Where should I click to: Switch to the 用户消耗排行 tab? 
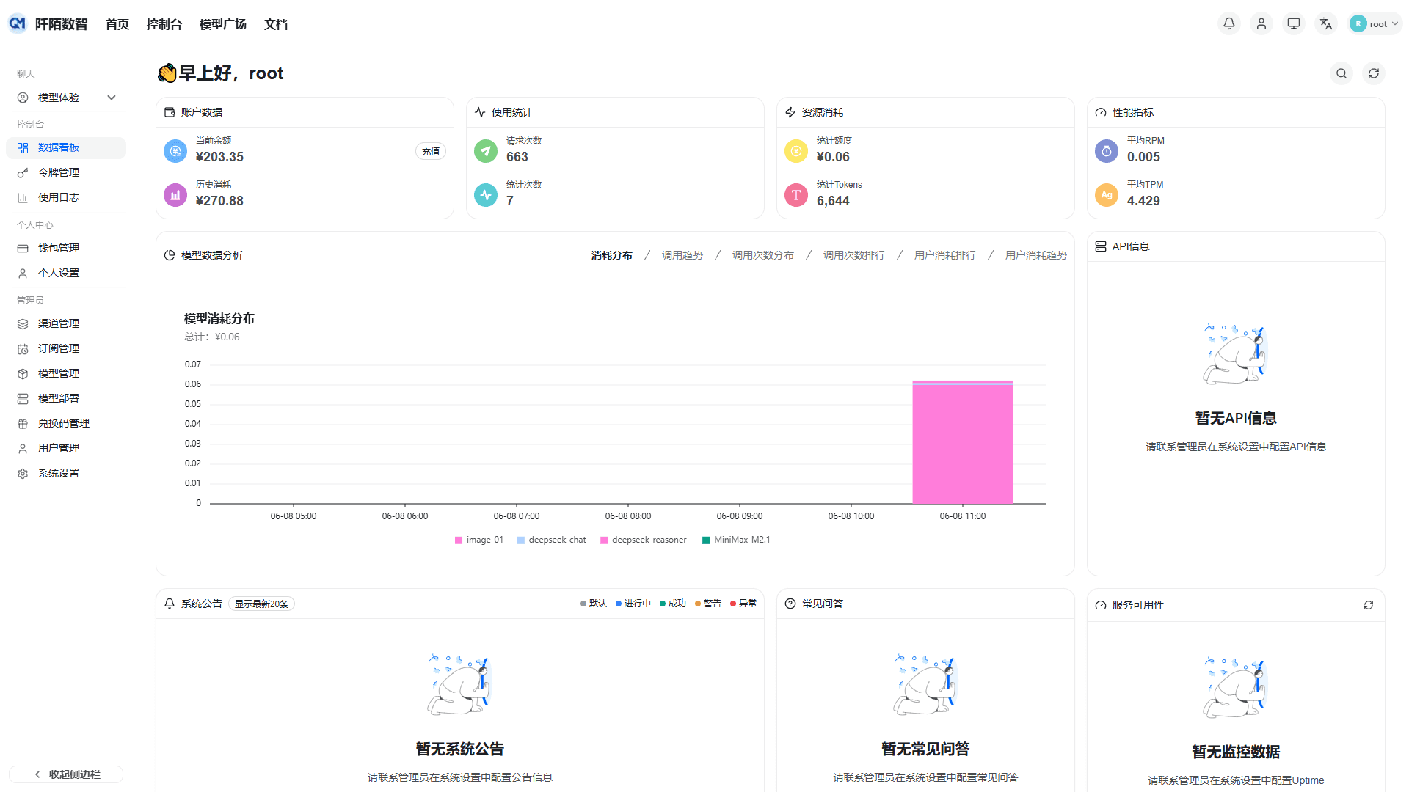click(945, 255)
